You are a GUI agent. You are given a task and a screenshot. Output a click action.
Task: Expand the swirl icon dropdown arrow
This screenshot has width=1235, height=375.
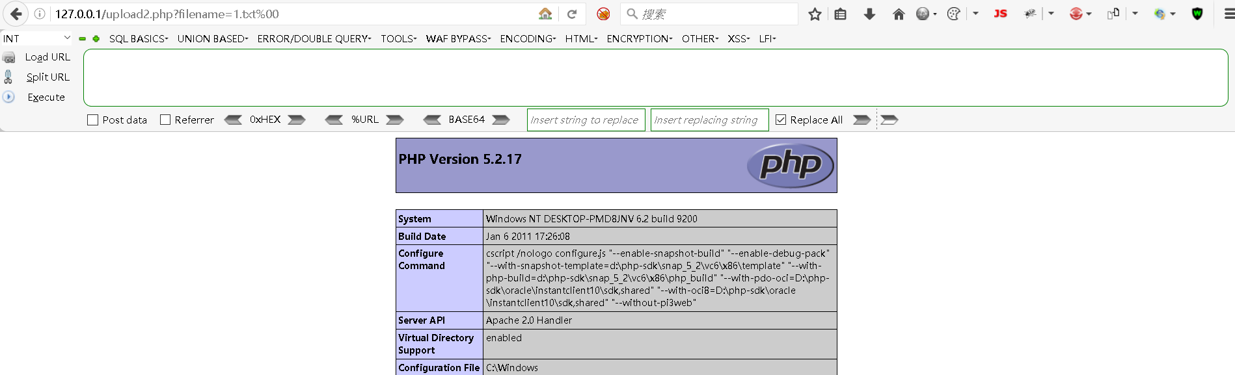click(1173, 14)
